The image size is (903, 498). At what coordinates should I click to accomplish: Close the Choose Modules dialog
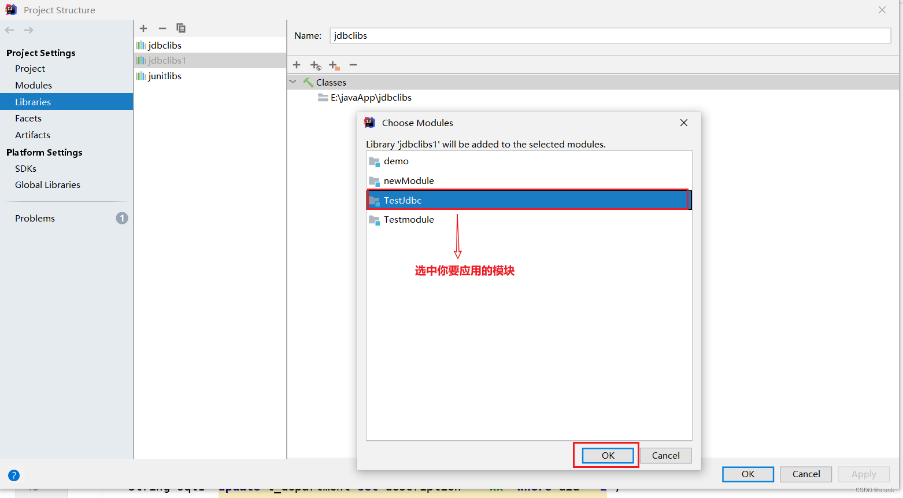(684, 123)
